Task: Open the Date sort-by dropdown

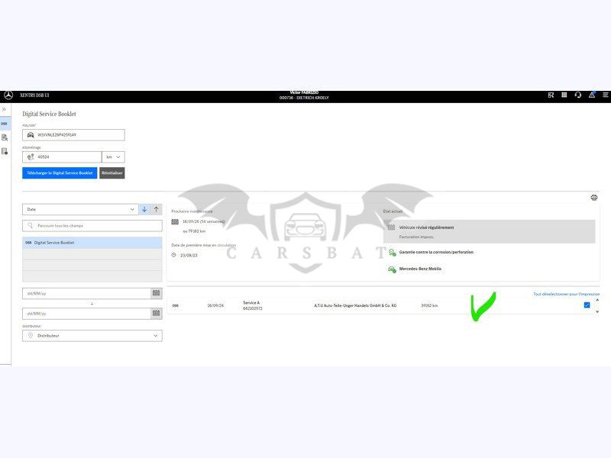Action: coord(80,209)
